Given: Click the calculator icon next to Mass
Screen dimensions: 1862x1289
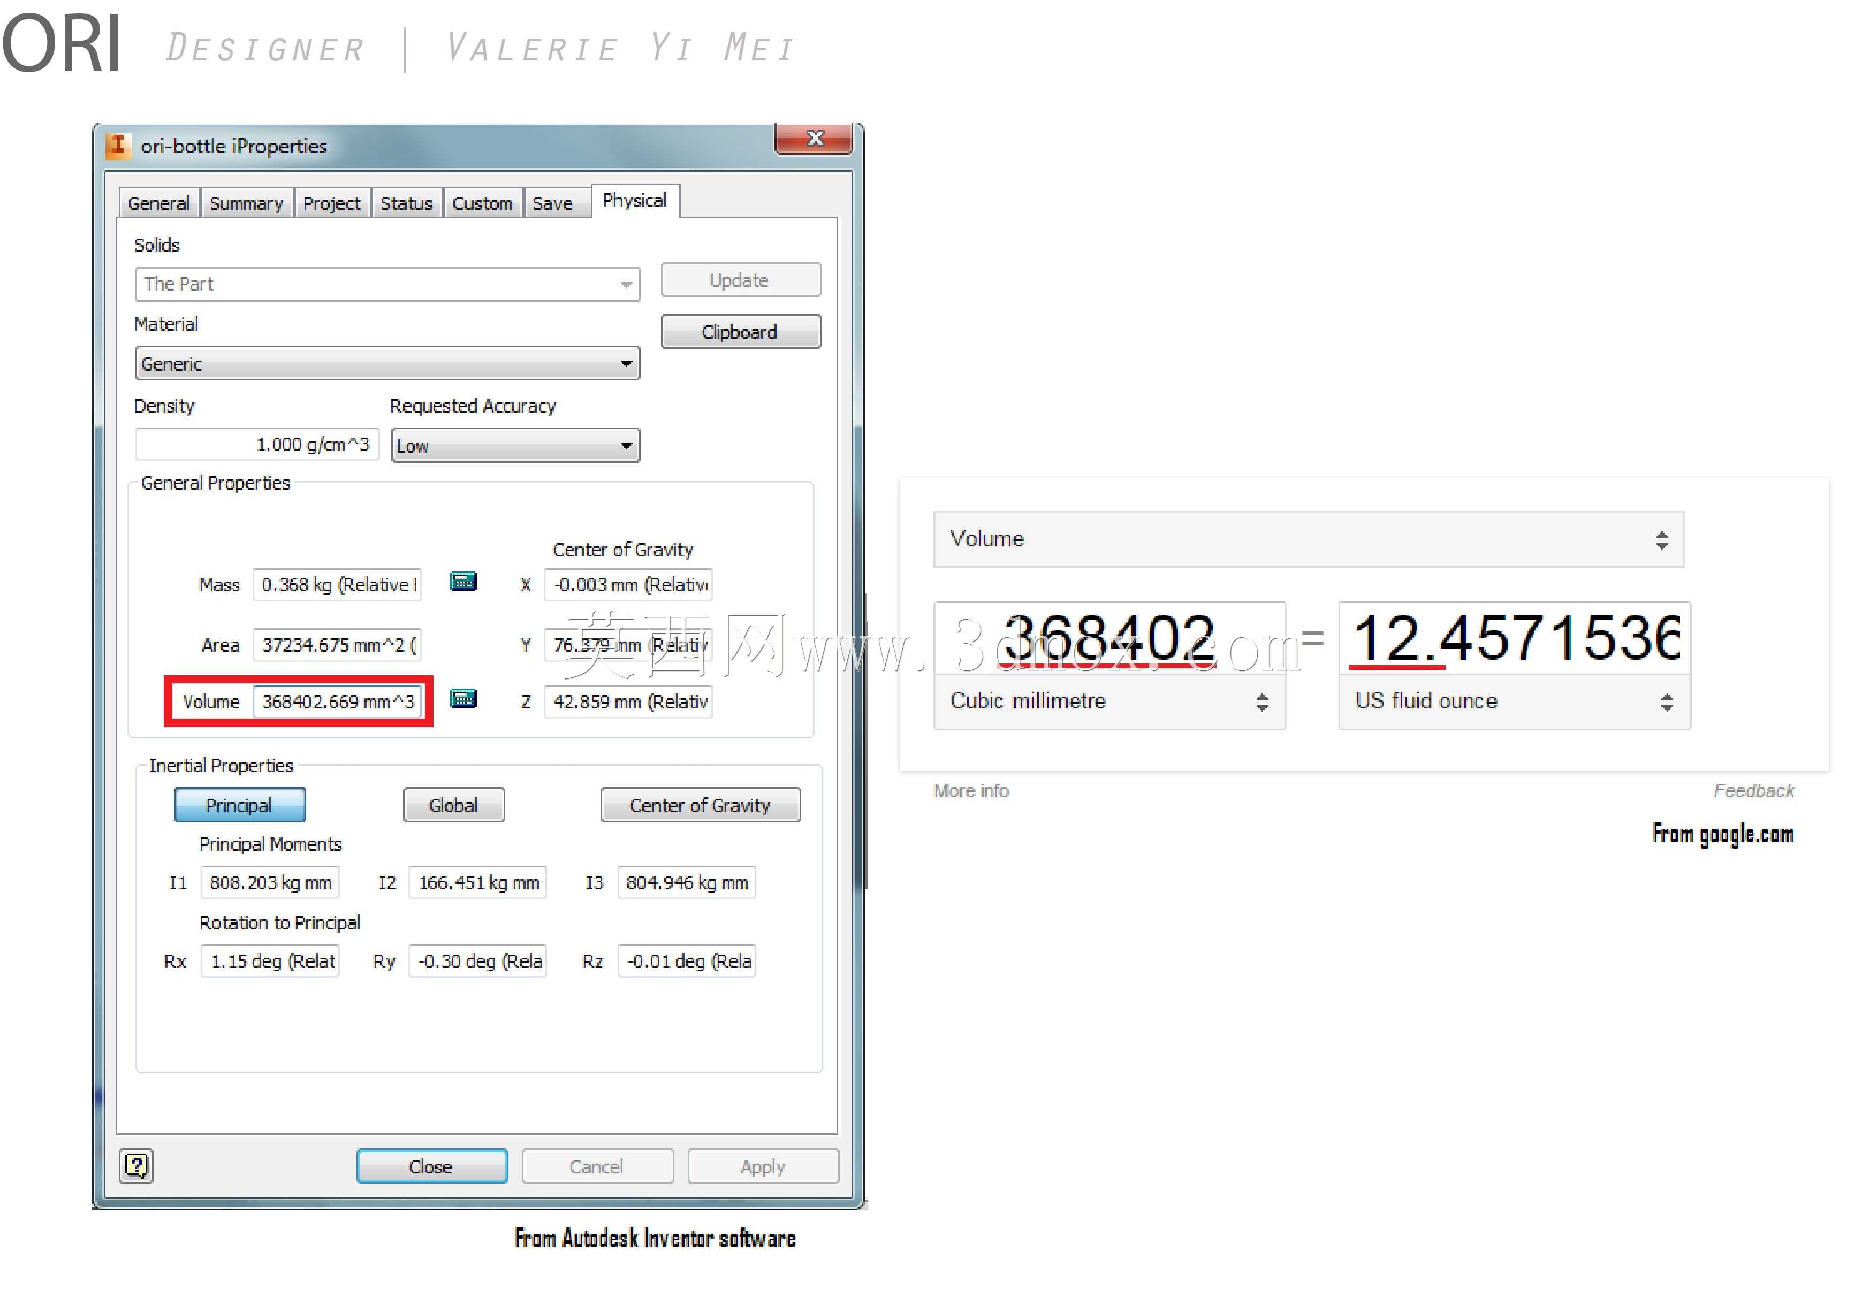Looking at the screenshot, I should [463, 582].
